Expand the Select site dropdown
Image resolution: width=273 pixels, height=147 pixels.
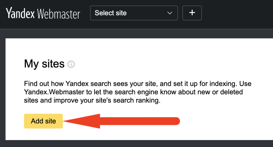tap(134, 13)
